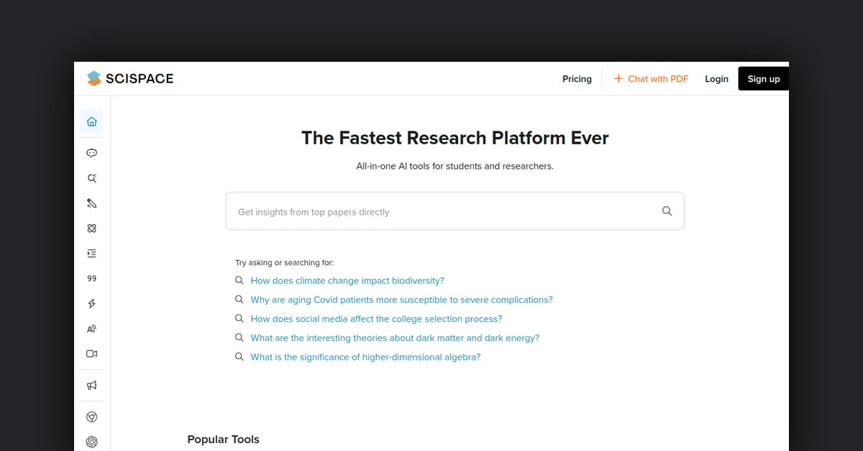Click the atom-shaped icon in sidebar
The image size is (863, 451).
tap(91, 228)
